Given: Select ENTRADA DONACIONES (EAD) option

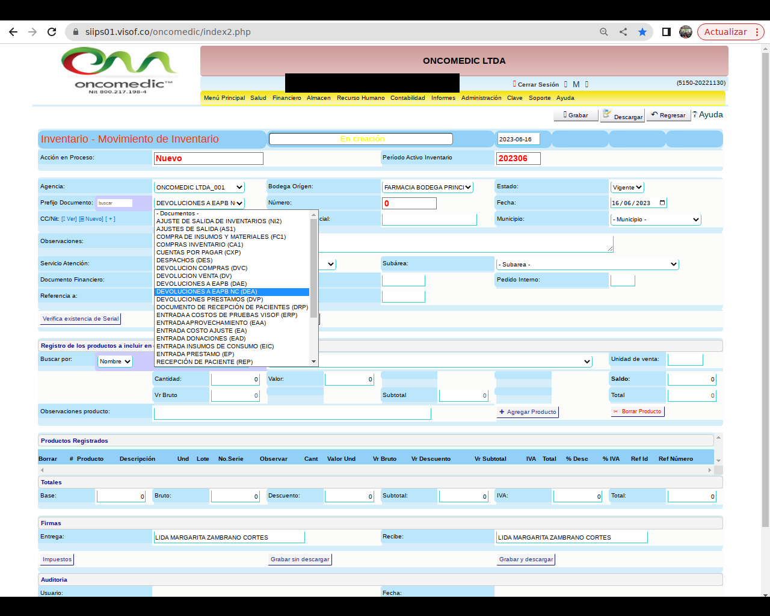Looking at the screenshot, I should tap(201, 339).
